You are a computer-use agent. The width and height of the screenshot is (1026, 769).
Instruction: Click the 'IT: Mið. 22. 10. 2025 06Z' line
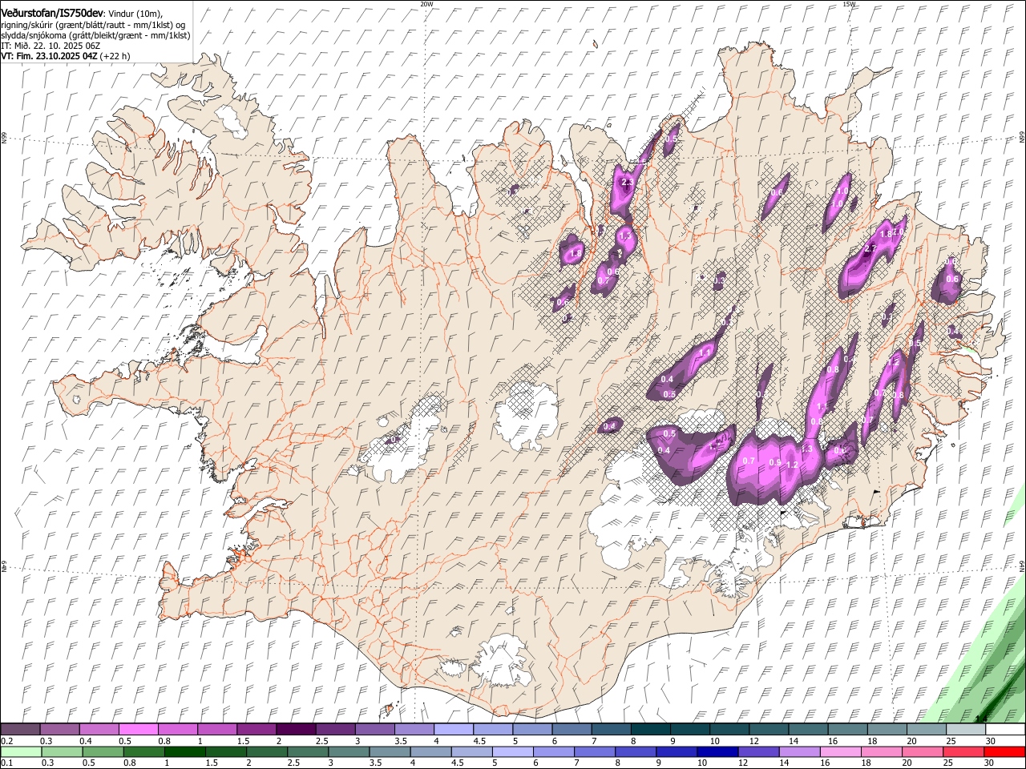coord(50,46)
